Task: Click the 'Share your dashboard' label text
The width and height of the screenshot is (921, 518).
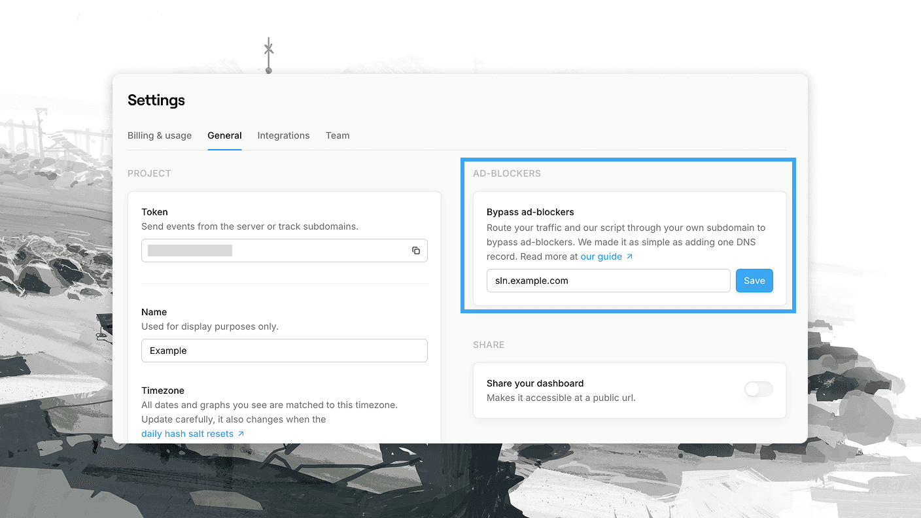Action: click(535, 383)
